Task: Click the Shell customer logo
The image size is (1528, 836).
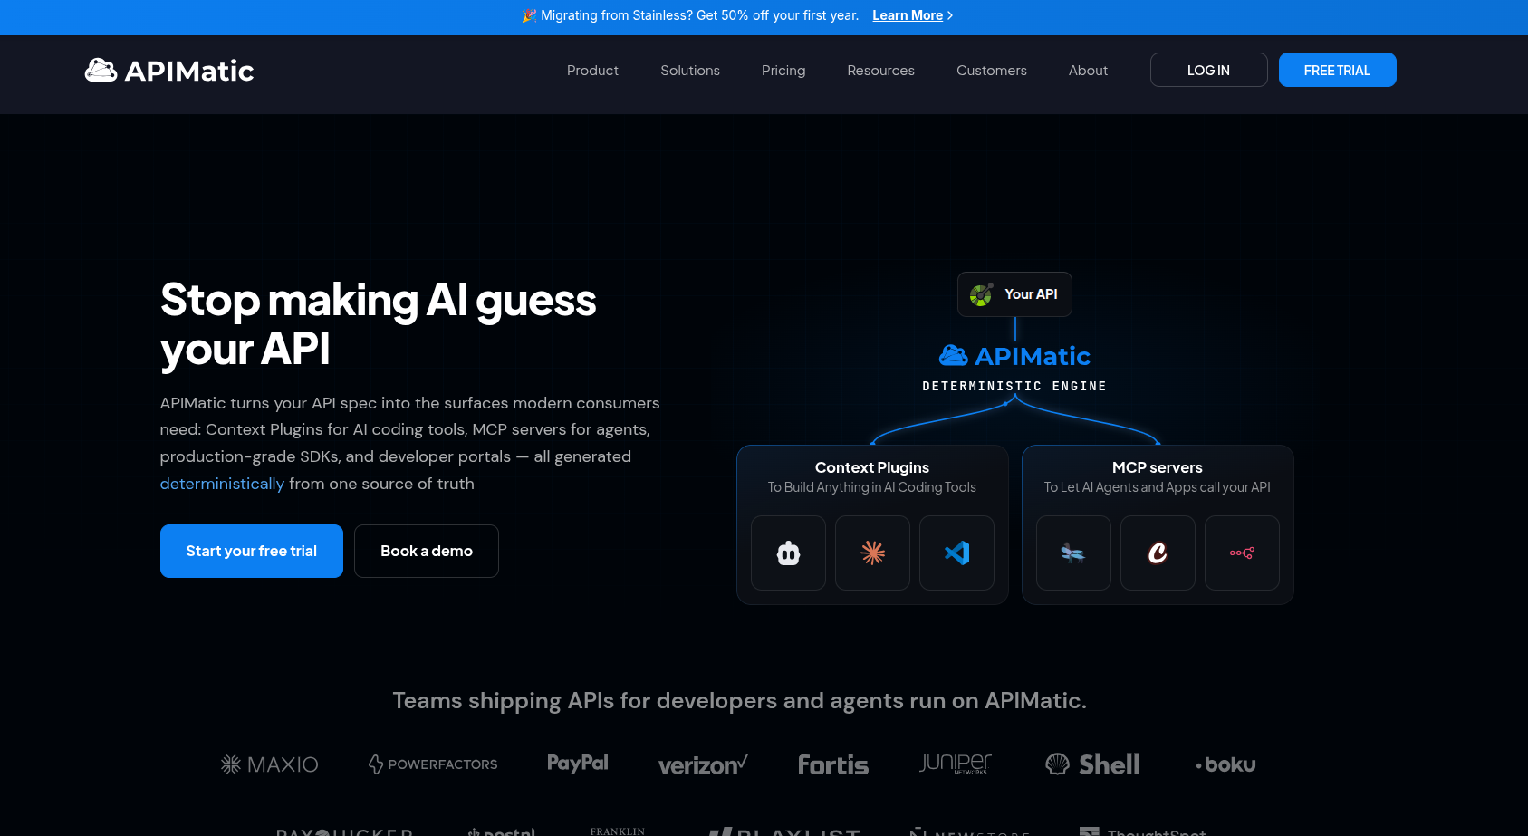Action: (1092, 764)
